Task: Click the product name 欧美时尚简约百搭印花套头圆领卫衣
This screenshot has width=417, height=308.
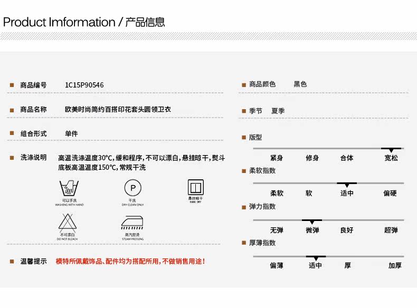Action: (118, 109)
